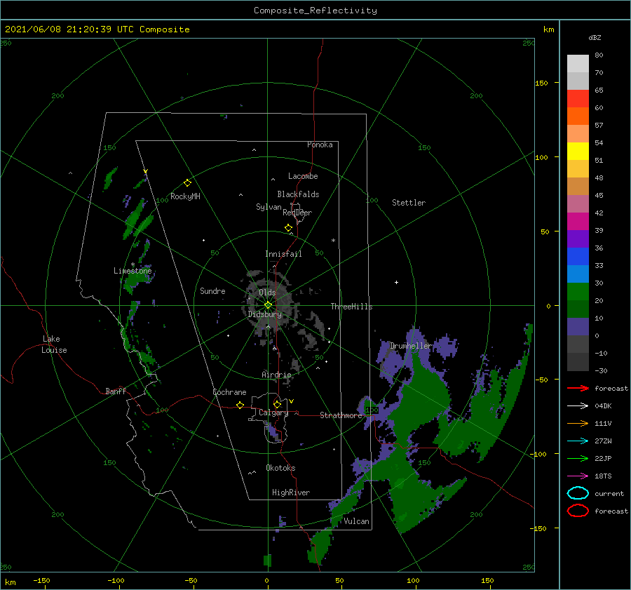
Task: Click the Ponoka city label
Action: [x=320, y=145]
